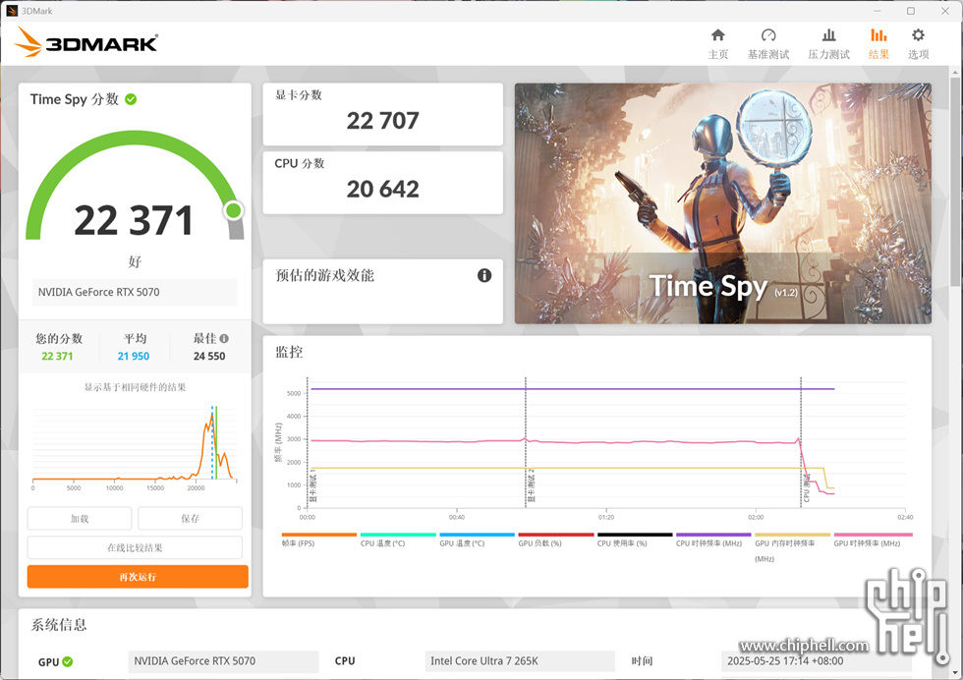Click the green validation check beside Time Spy 分数
This screenshot has height=680, width=963.
click(x=131, y=99)
